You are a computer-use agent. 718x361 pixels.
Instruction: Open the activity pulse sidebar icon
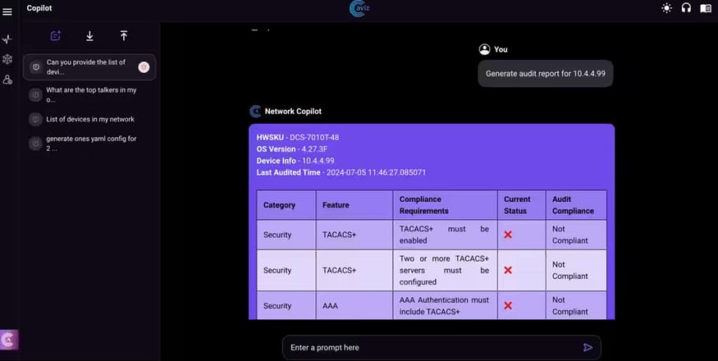7,39
